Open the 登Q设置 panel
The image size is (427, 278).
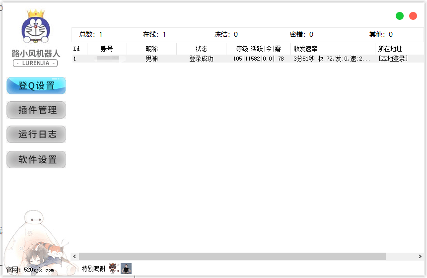(x=36, y=86)
